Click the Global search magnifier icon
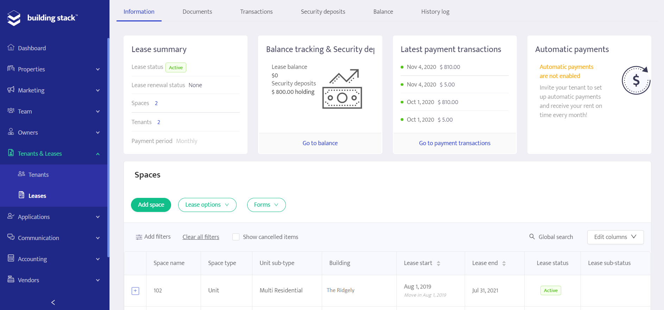 [x=532, y=237]
